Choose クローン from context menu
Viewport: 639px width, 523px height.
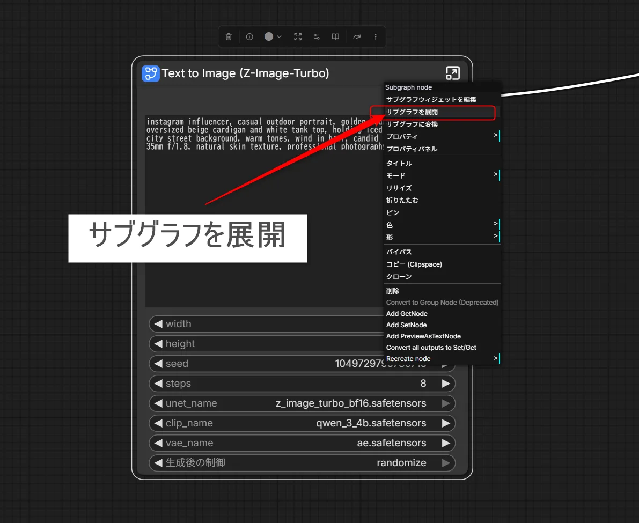(443, 276)
